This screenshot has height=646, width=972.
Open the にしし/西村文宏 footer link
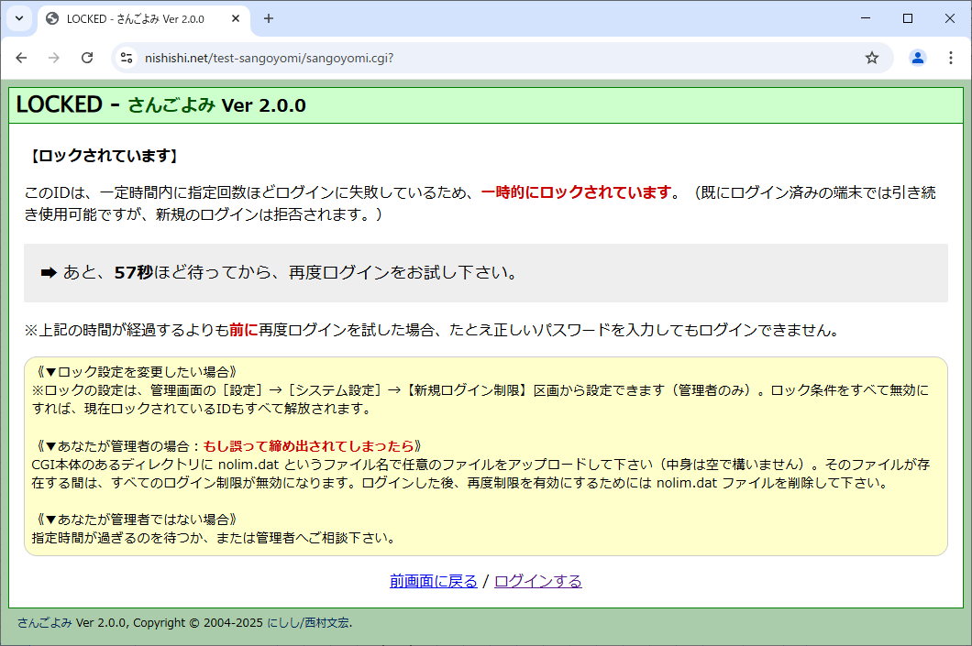[x=308, y=622]
